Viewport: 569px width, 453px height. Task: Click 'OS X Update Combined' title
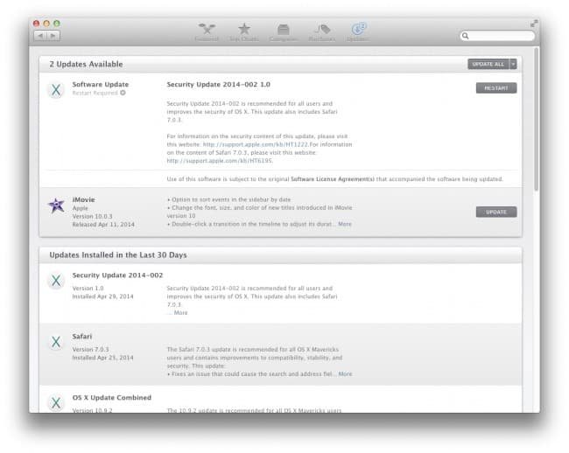click(x=112, y=398)
